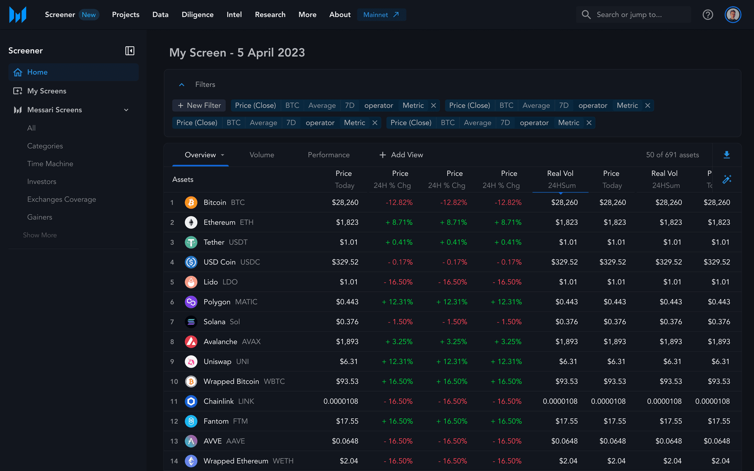Click the Lido coin icon
Viewport: 754px width, 471px height.
click(191, 282)
